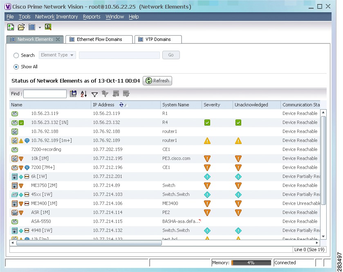Click the open folder toolbar icon

21,27
